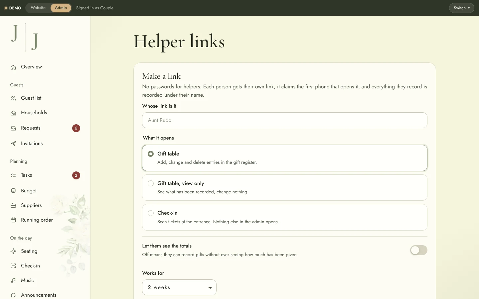Click the Tasks checklist icon
This screenshot has width=479, height=299.
click(x=13, y=175)
